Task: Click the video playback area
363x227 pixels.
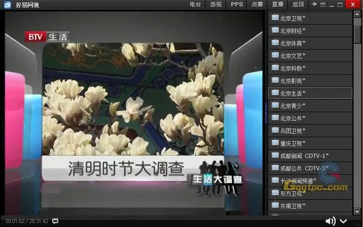Action: tap(134, 113)
